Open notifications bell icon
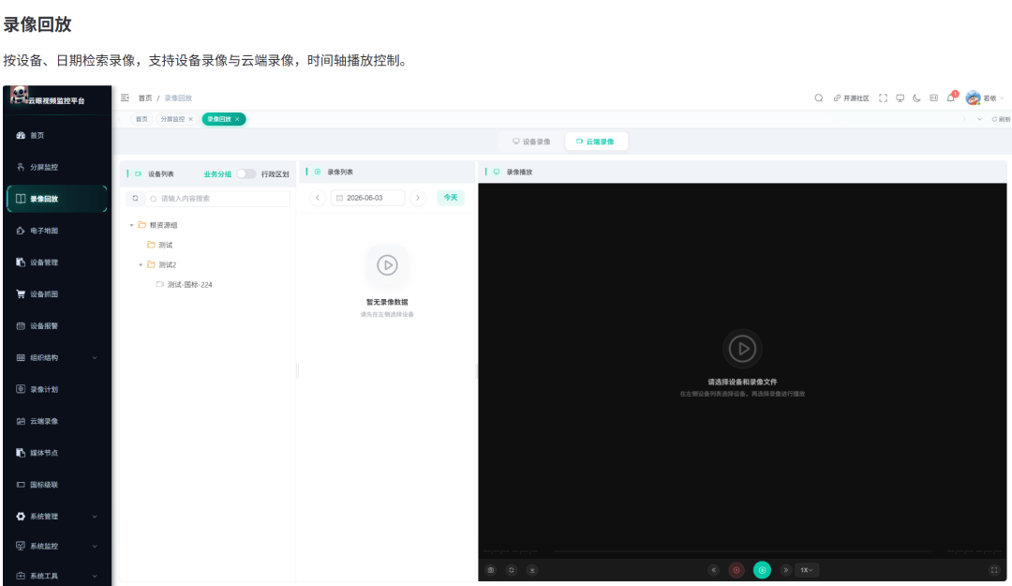This screenshot has height=586, width=1012. click(951, 98)
